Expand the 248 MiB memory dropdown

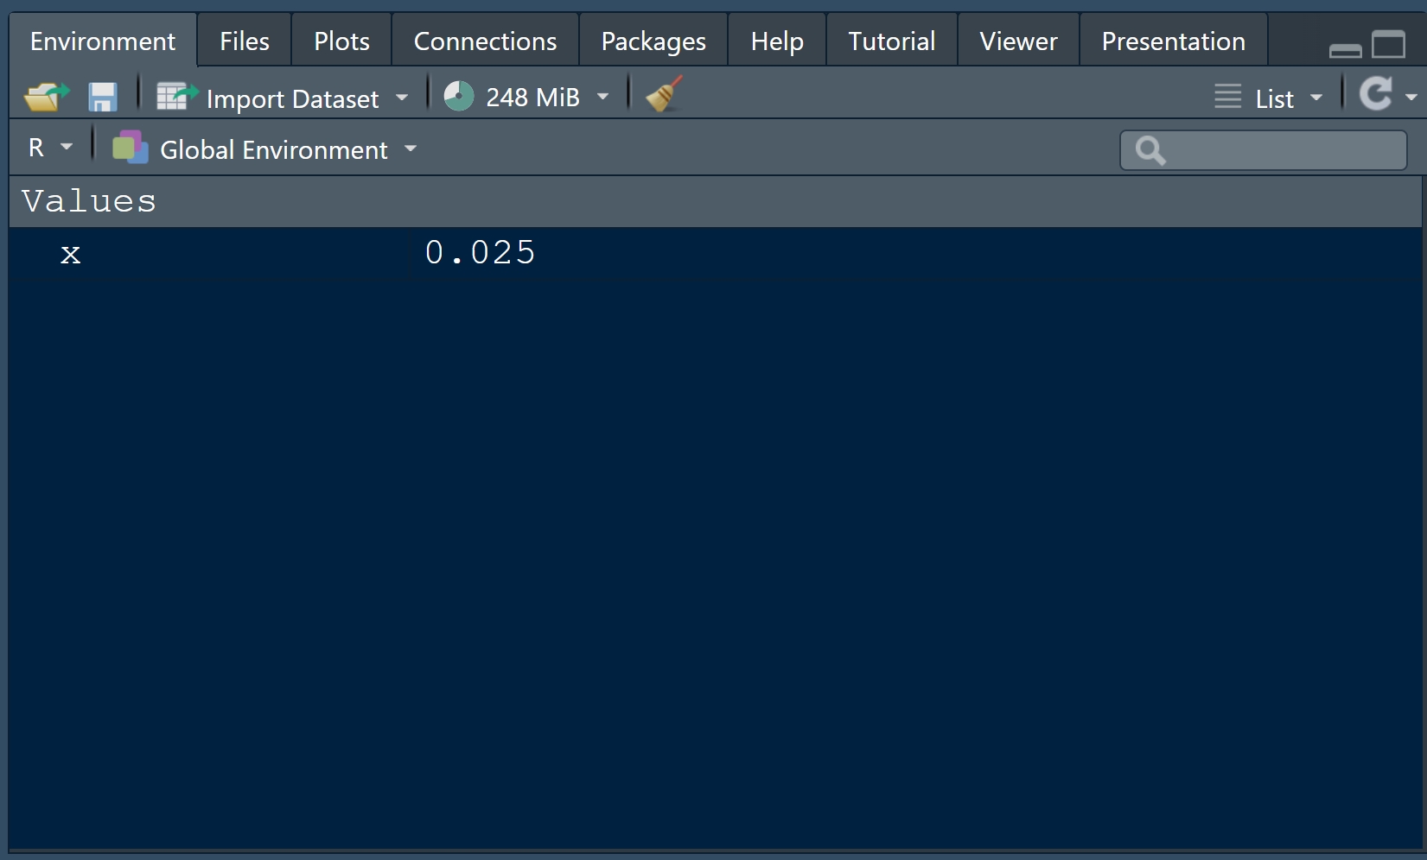coord(602,97)
